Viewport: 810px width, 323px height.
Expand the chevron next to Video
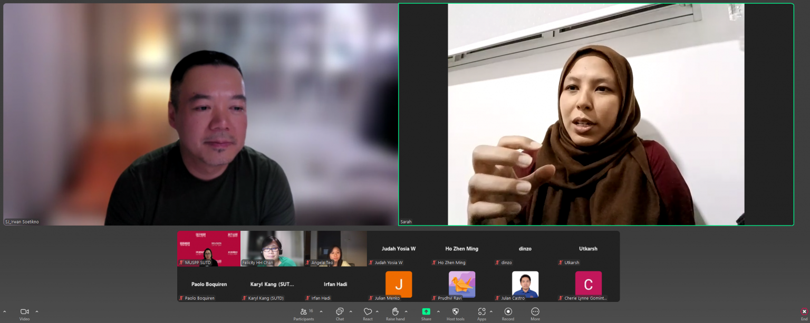37,311
